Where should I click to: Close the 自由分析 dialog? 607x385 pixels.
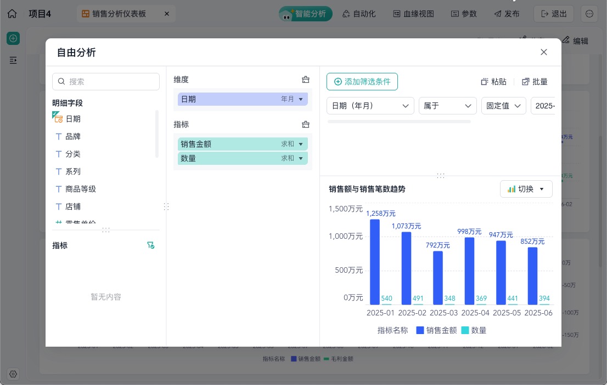[543, 52]
